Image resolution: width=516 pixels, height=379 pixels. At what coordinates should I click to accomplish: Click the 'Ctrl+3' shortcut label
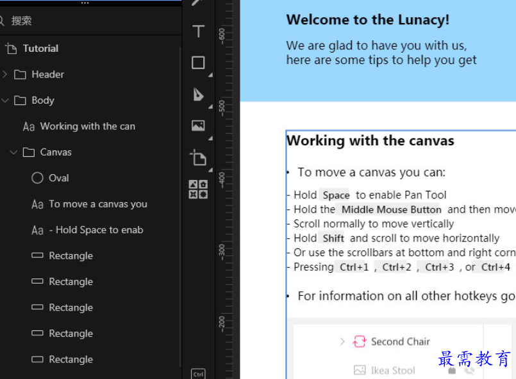(439, 267)
